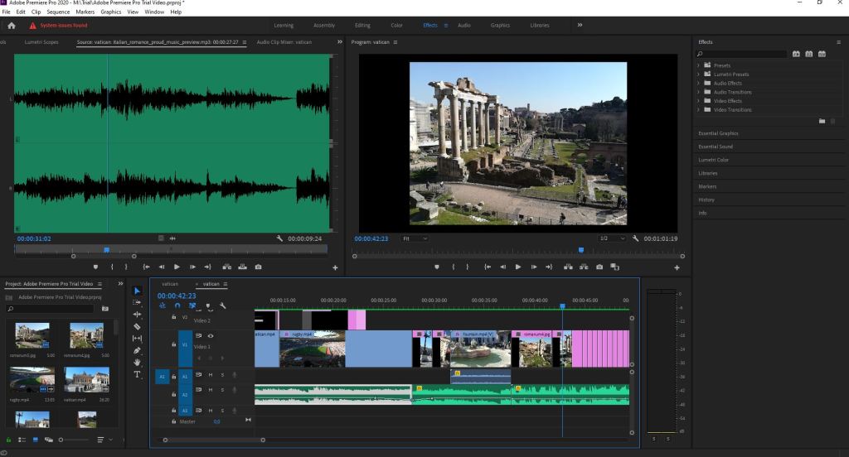Select the Razor tool in the toolbar
This screenshot has height=457, width=849.
pyautogui.click(x=138, y=327)
